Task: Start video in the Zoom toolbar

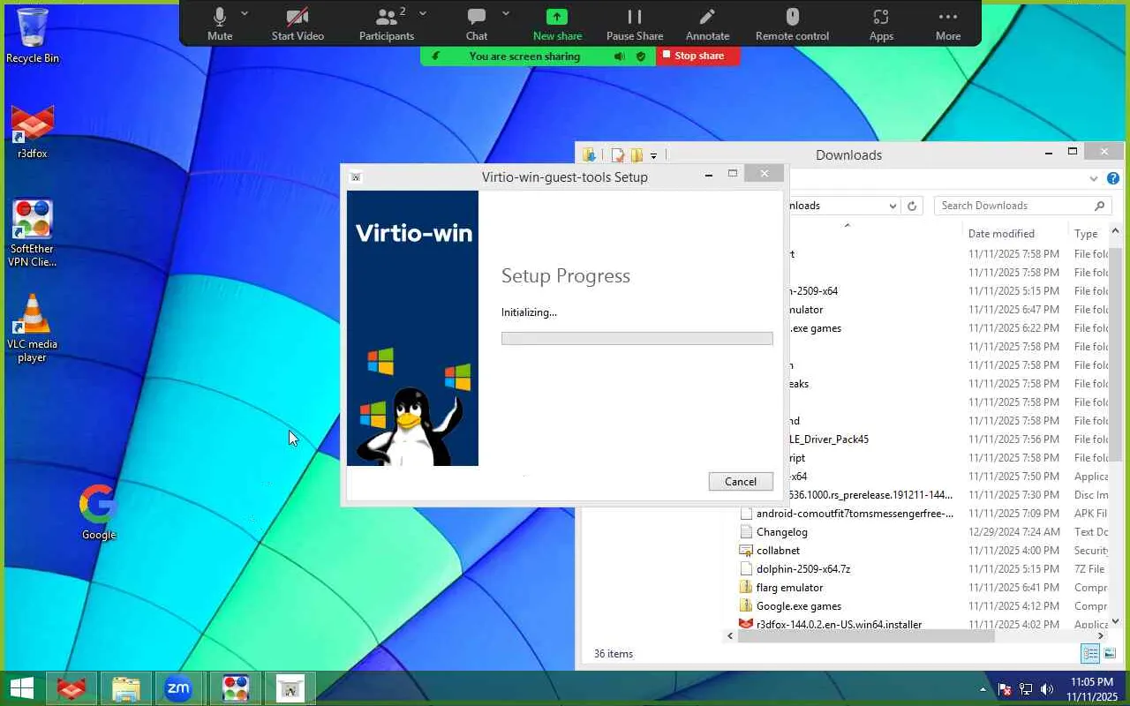Action: pyautogui.click(x=298, y=24)
